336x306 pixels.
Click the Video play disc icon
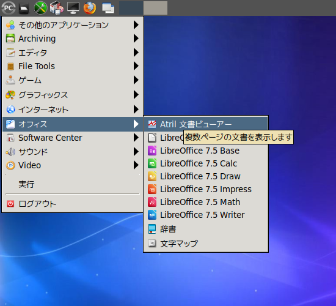(10, 165)
